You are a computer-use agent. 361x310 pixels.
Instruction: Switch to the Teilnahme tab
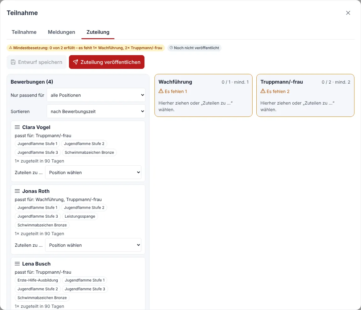coord(24,32)
